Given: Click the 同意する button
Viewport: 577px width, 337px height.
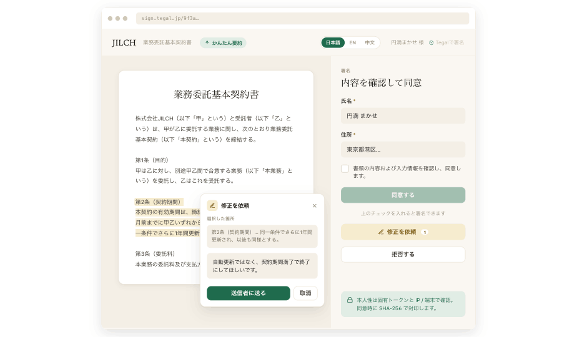Looking at the screenshot, I should 403,195.
